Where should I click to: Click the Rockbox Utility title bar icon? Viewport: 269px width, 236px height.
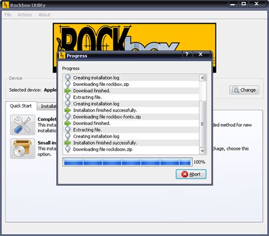(x=6, y=5)
